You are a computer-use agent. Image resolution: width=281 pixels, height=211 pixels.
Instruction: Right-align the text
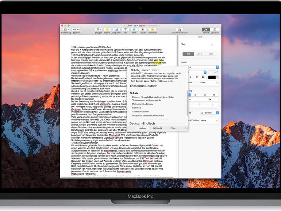(x=205, y=95)
